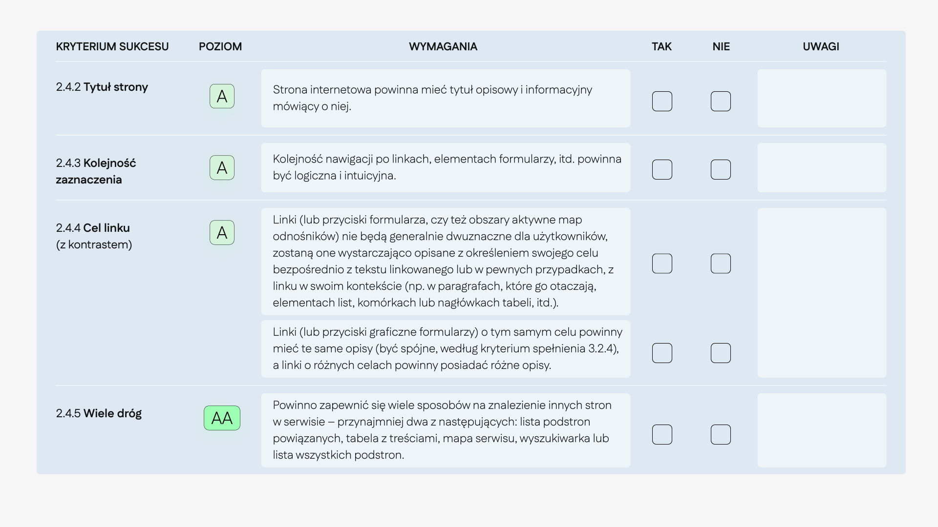The image size is (938, 527).
Task: Click the UWAGI field for Tytuł strony
Action: (x=821, y=98)
